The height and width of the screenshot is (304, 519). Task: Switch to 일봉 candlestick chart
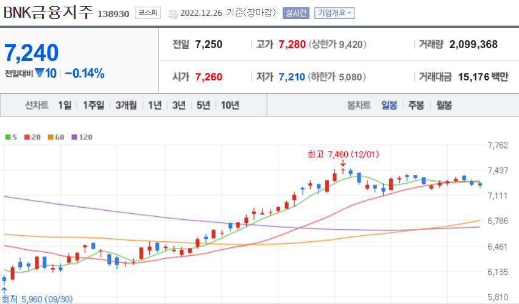click(389, 105)
